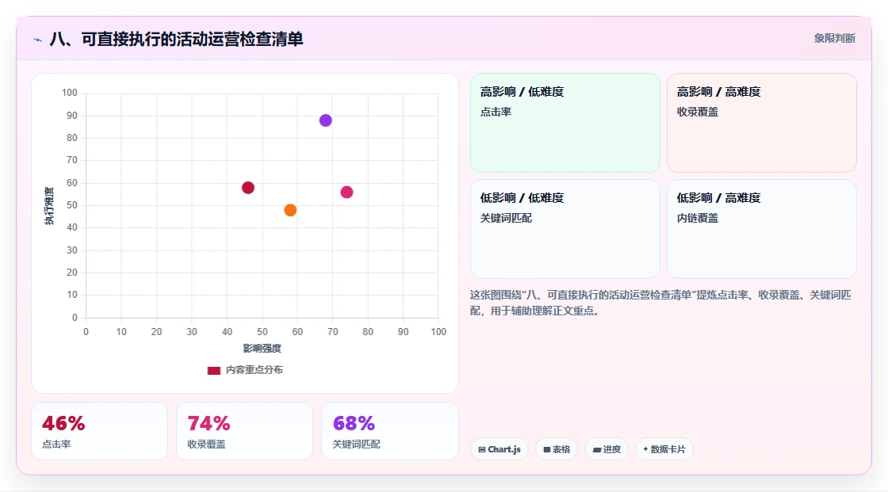Click the 影响强度 x-axis title
Viewport: 888px width, 492px height.
[x=262, y=349]
